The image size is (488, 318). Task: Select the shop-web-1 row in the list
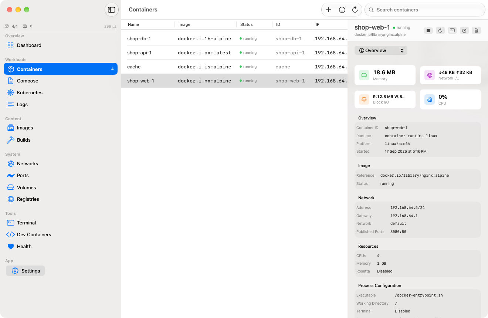234,81
